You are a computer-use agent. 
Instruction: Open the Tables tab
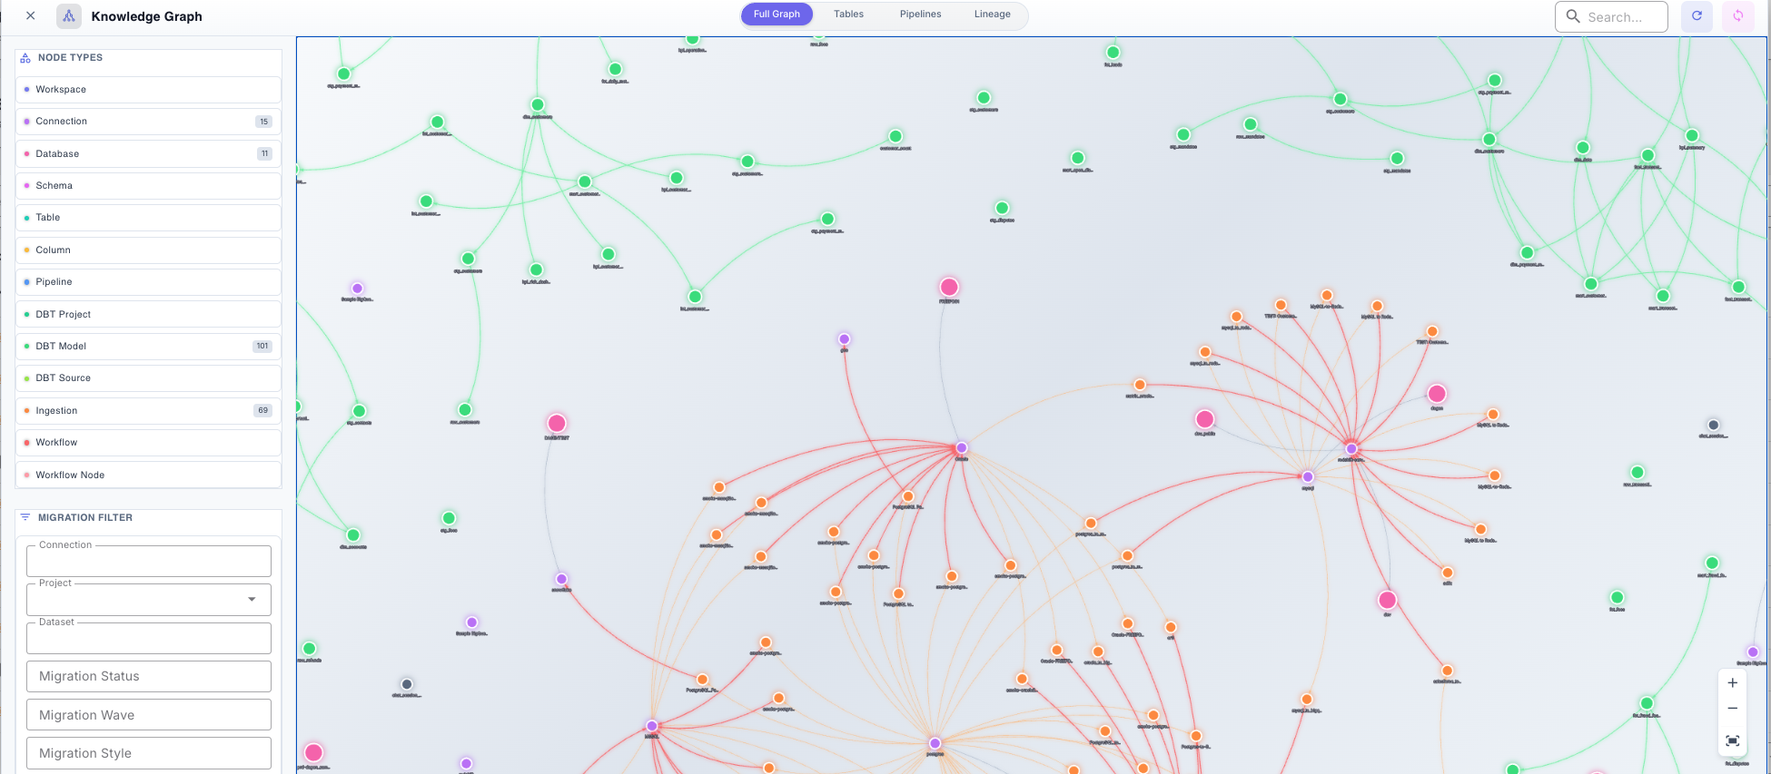[x=848, y=15]
